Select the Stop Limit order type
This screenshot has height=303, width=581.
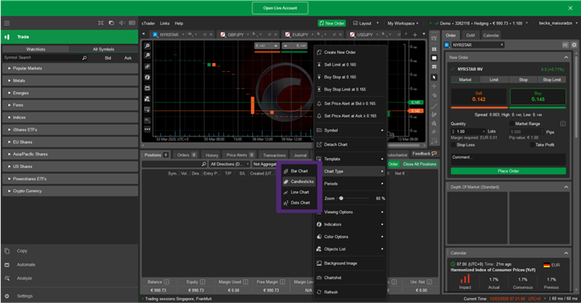552,79
